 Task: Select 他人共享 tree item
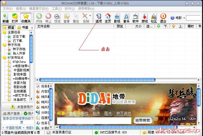click(x=19, y=53)
